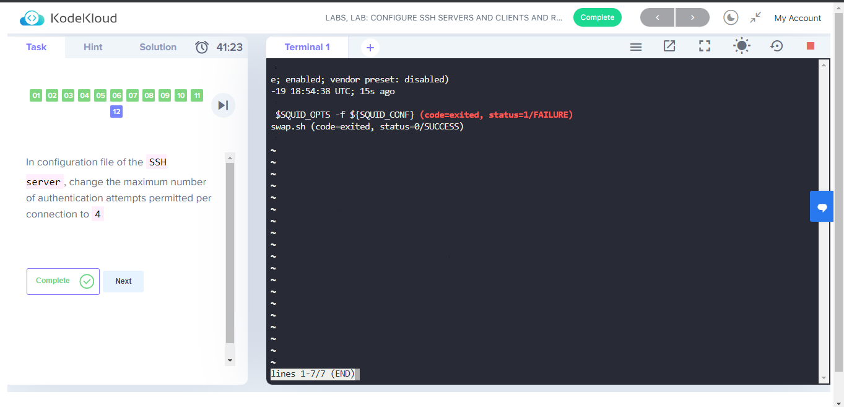Open the terminal hamburger menu
The image size is (844, 407).
tap(636, 46)
